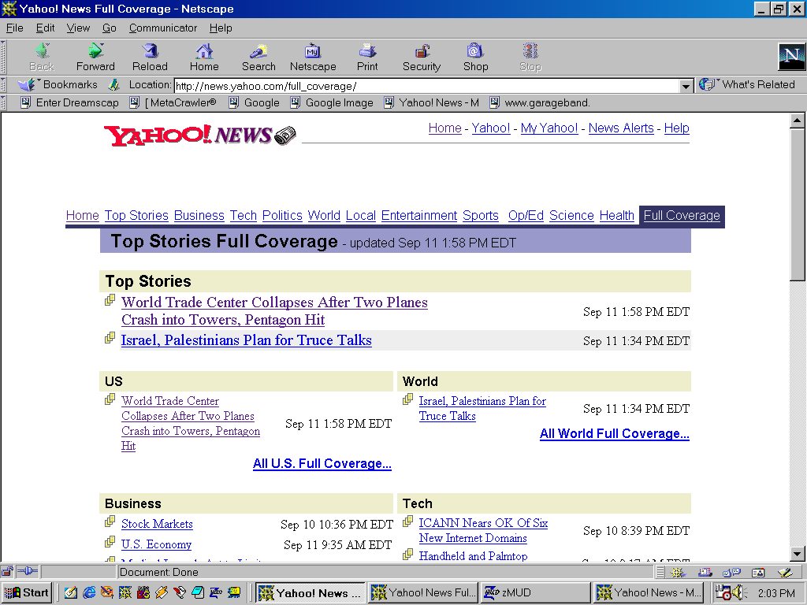Screen dimensions: 807x605
Task: Click the Start button
Action: (x=27, y=592)
